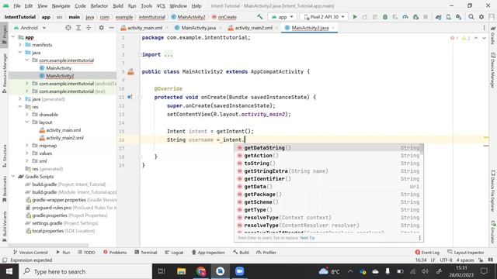Switch to the activity_main.xml tab
This screenshot has width=497, height=279.
145,28
